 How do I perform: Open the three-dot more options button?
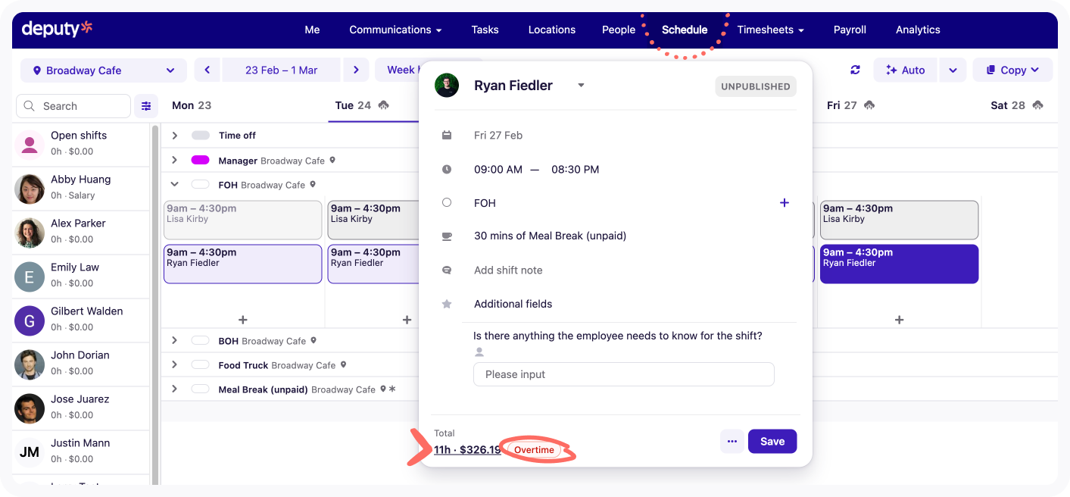click(732, 442)
